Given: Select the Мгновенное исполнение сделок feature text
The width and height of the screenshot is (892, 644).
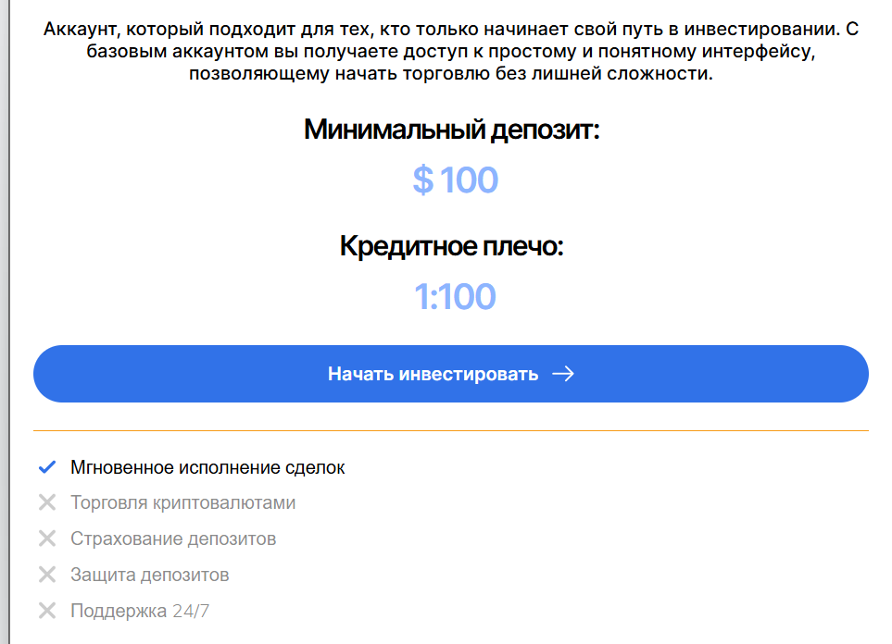Looking at the screenshot, I should 207,467.
